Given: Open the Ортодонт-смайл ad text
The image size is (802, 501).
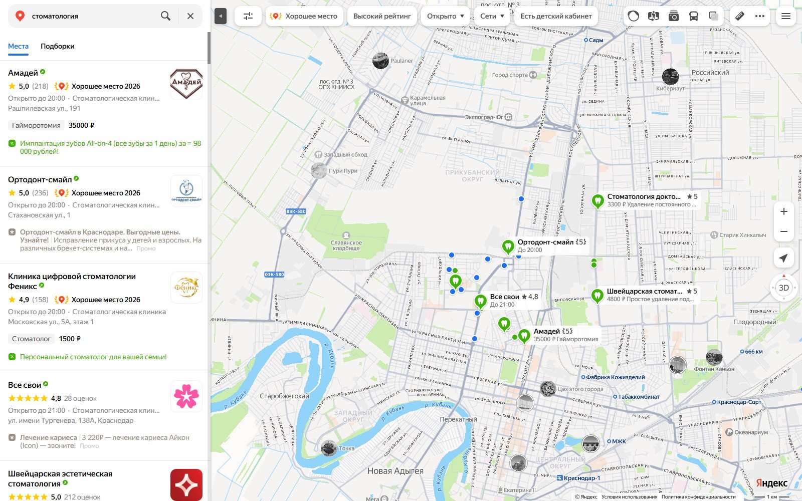Looking at the screenshot, I should [x=111, y=240].
